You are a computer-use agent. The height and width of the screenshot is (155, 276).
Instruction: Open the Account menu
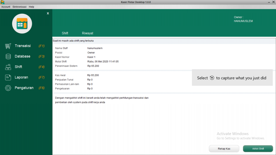point(6,7)
